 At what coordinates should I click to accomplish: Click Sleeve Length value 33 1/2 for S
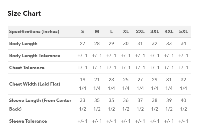[82, 105]
